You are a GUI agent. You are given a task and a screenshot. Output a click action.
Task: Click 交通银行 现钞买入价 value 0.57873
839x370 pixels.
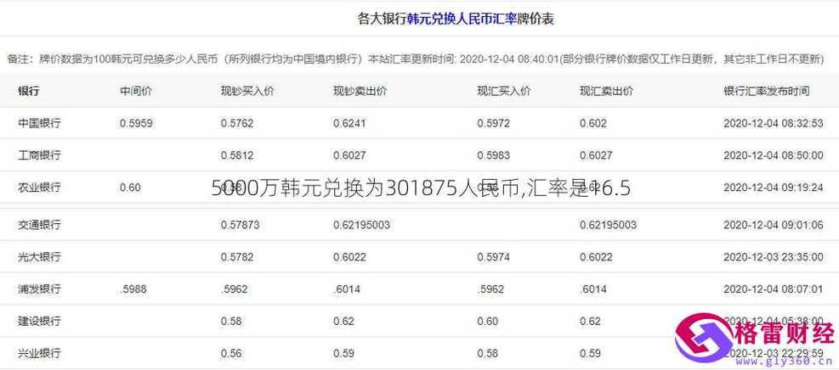pos(240,225)
